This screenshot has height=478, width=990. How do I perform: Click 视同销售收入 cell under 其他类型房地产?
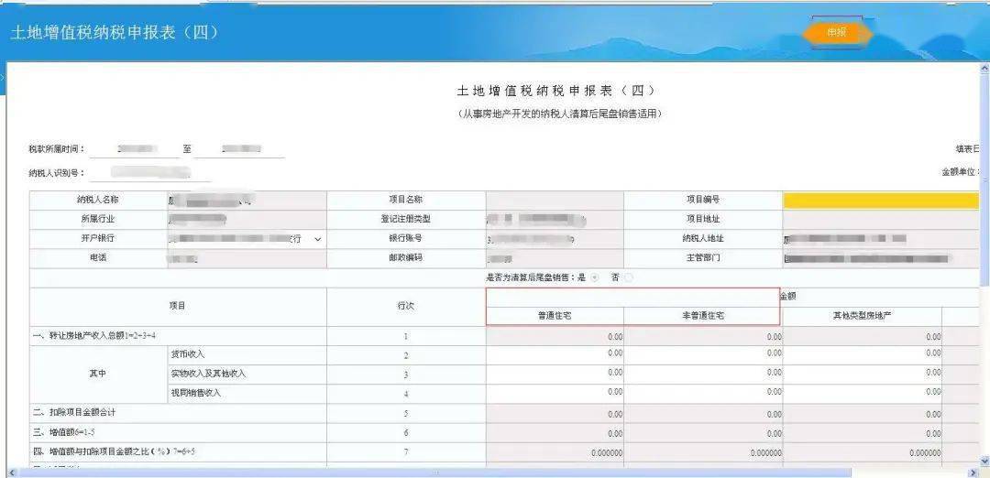[x=863, y=394]
